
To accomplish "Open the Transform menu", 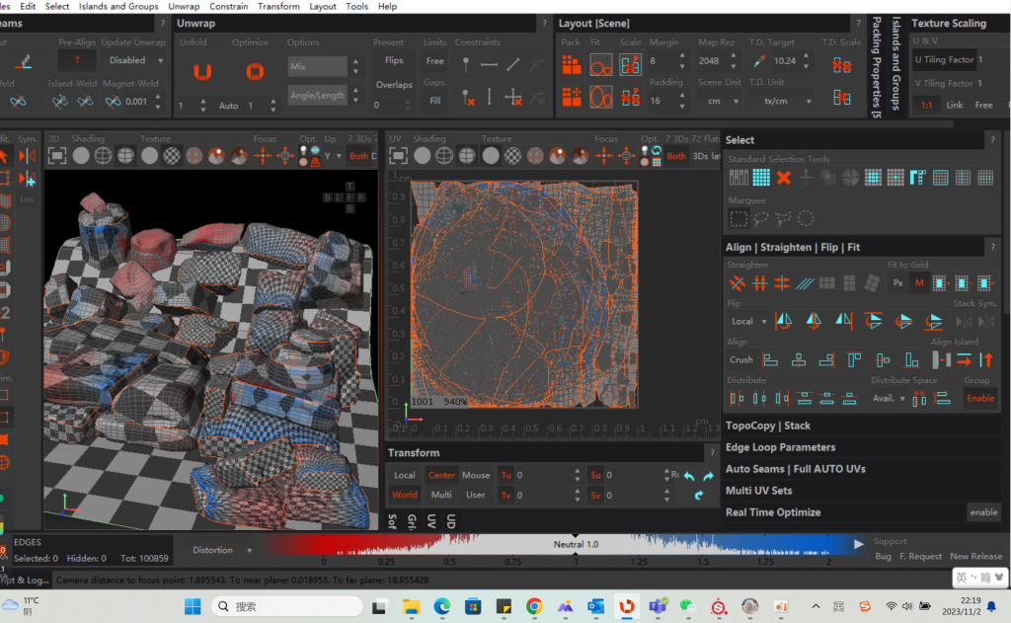I will [278, 7].
